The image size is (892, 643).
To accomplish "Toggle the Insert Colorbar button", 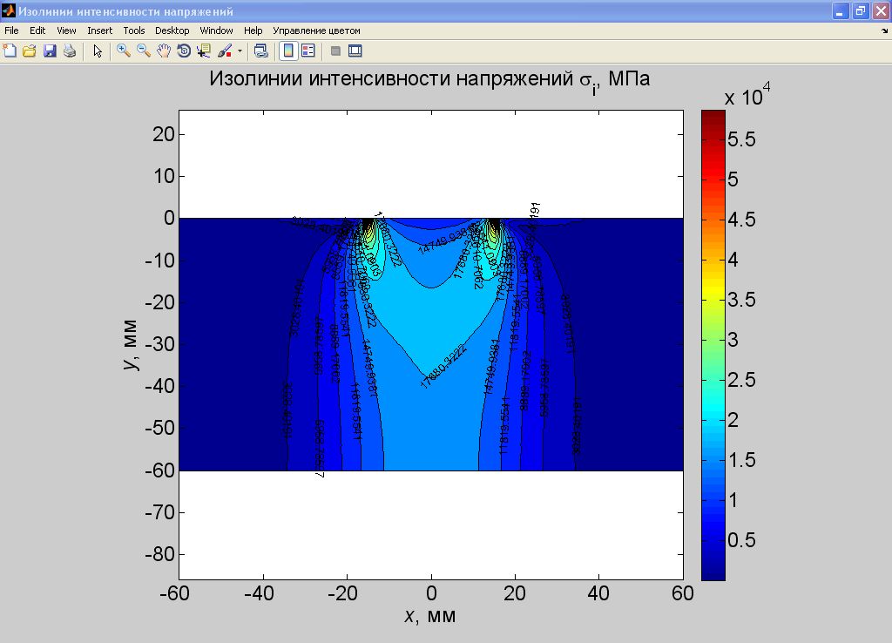I will pos(287,51).
